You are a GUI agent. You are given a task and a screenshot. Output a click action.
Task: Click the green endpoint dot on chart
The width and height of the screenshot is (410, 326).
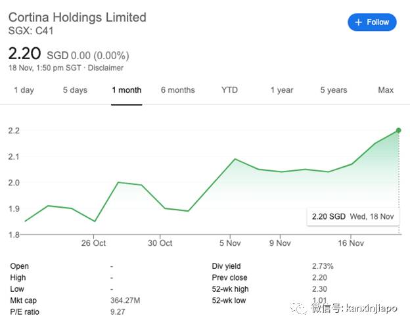[x=398, y=131]
